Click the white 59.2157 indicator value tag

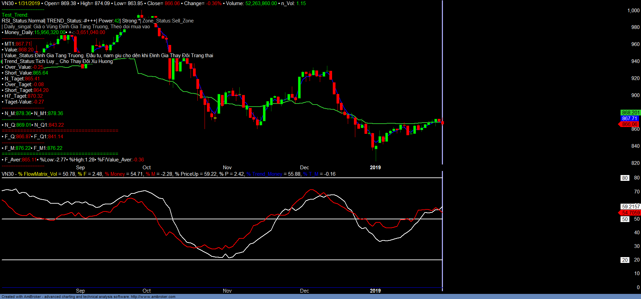630,207
